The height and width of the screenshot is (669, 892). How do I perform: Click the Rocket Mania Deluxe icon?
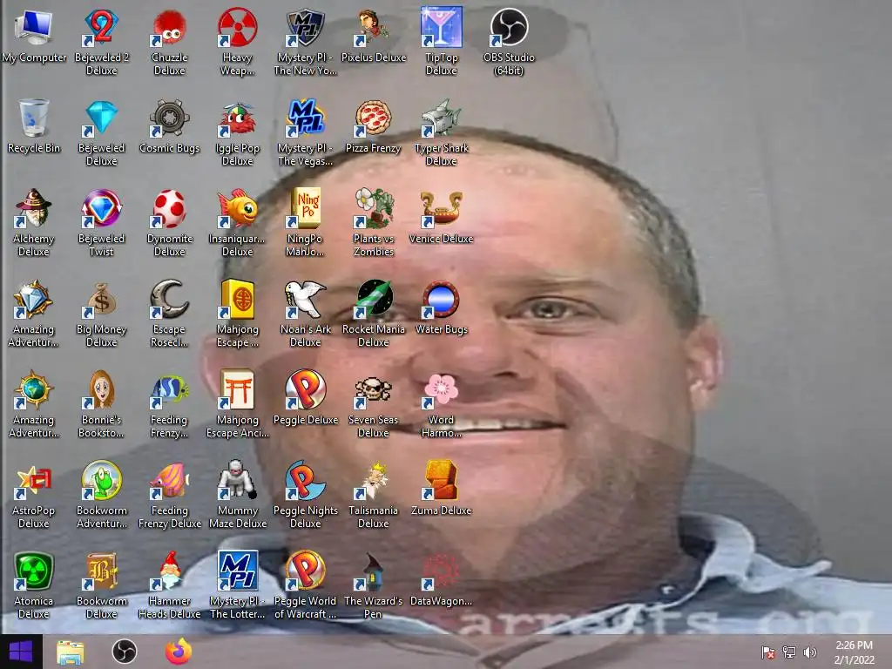pos(373,299)
